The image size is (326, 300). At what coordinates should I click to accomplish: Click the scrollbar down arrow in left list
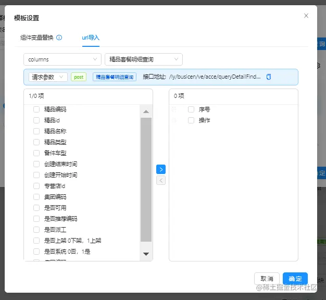146,254
